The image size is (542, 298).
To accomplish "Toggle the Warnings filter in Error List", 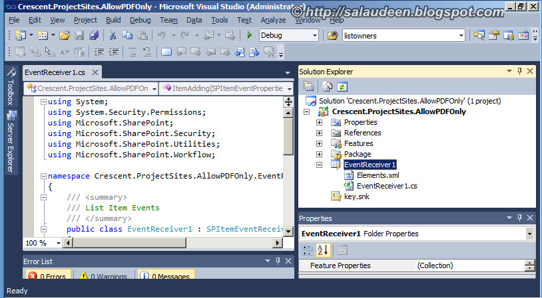I will 104,275.
